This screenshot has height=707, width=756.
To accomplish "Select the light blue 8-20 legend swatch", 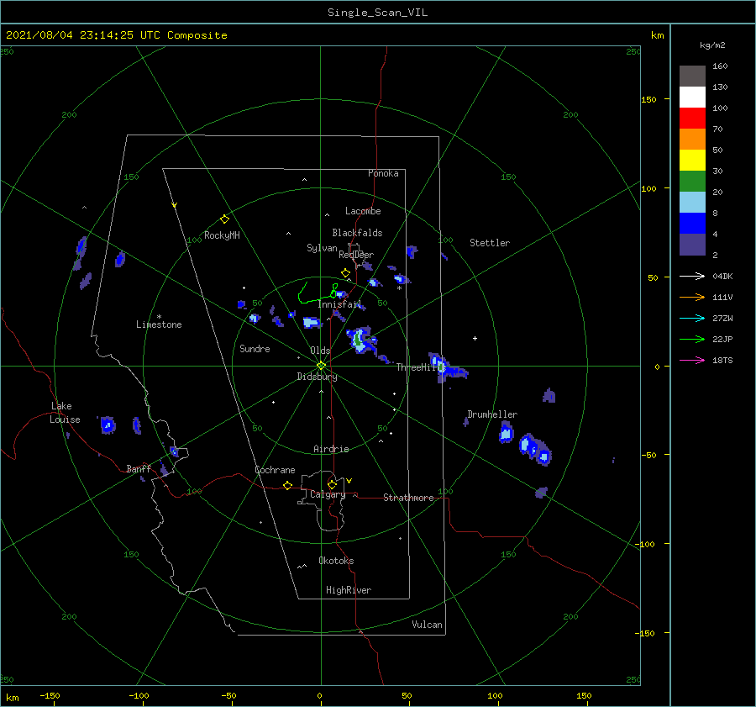I will 692,203.
